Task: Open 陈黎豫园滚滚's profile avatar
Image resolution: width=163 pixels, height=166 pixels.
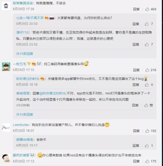Action: click(6, 6)
